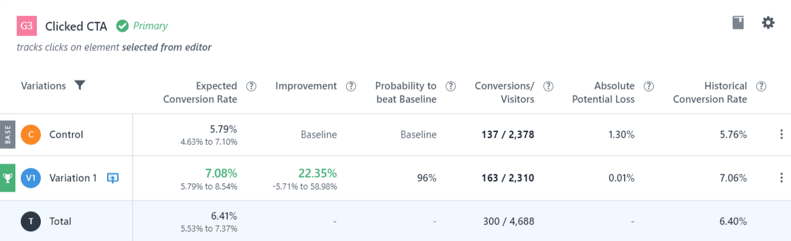Click the Variations column header
The height and width of the screenshot is (241, 791).
point(43,85)
